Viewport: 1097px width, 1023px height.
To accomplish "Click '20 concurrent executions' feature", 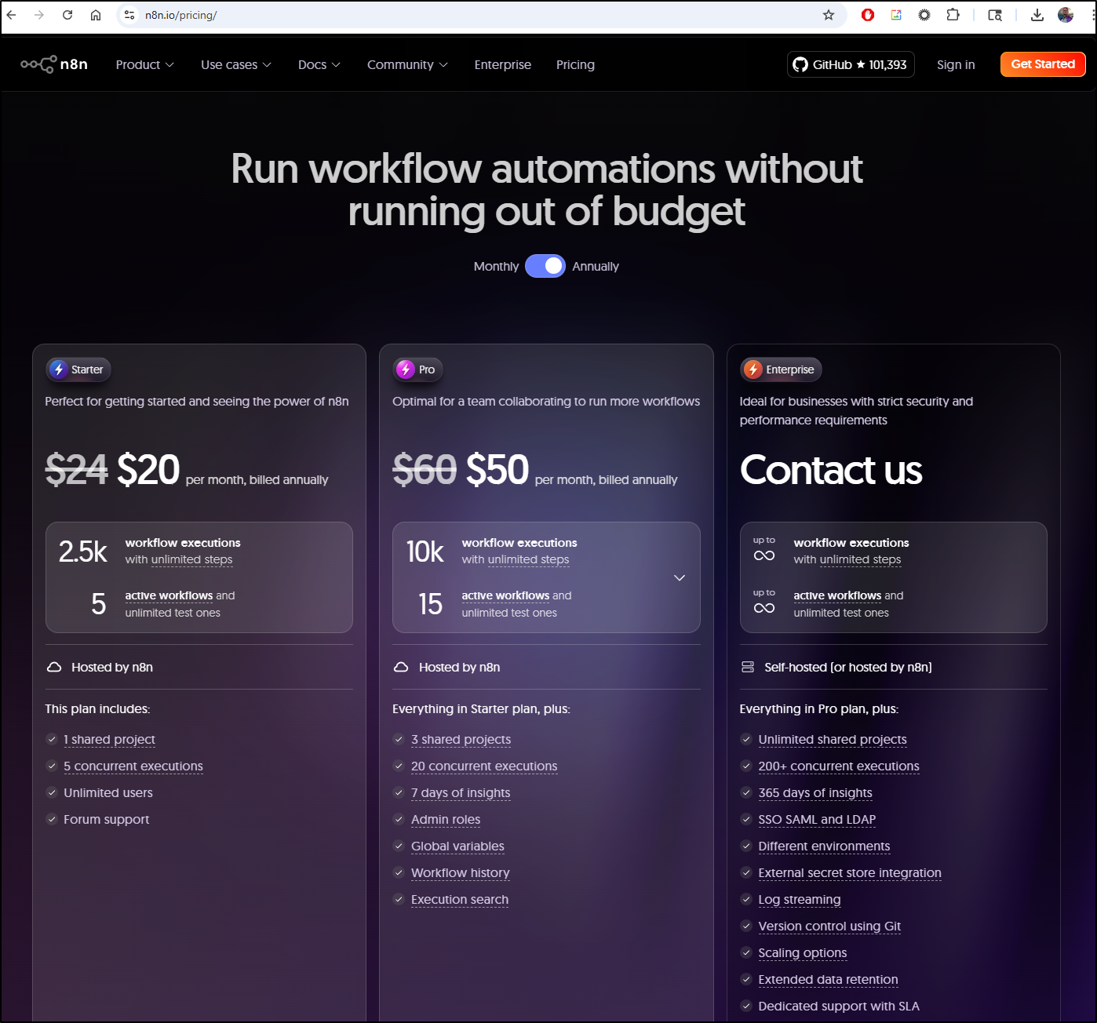I will [x=484, y=766].
